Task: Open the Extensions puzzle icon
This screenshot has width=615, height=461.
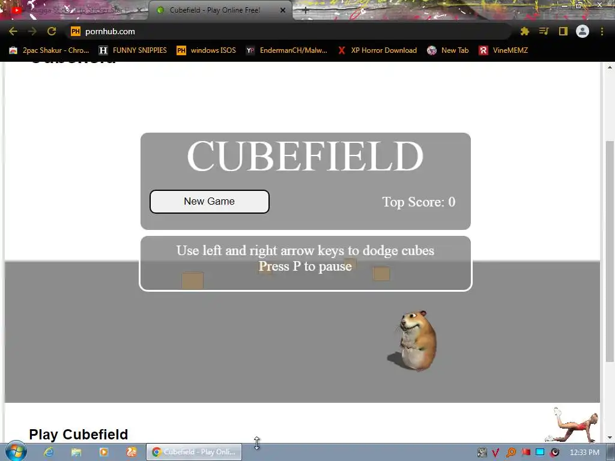Action: (525, 31)
